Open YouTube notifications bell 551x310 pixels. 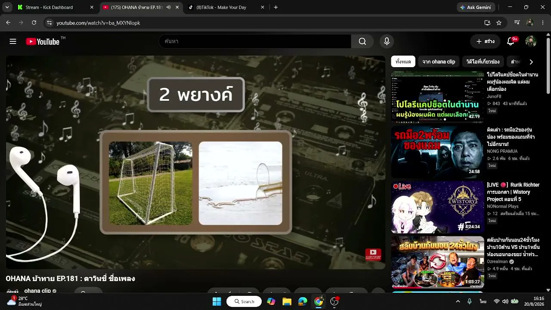(x=511, y=41)
